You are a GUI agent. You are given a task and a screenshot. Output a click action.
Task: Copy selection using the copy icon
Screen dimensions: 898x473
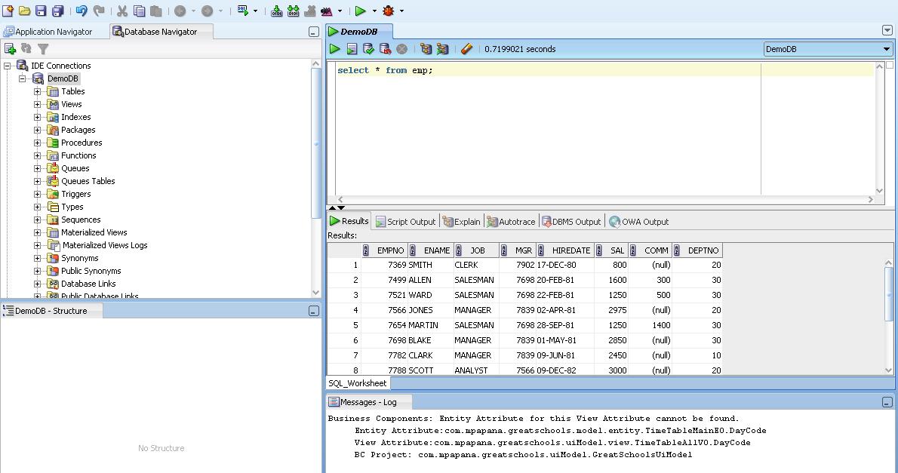pyautogui.click(x=139, y=11)
